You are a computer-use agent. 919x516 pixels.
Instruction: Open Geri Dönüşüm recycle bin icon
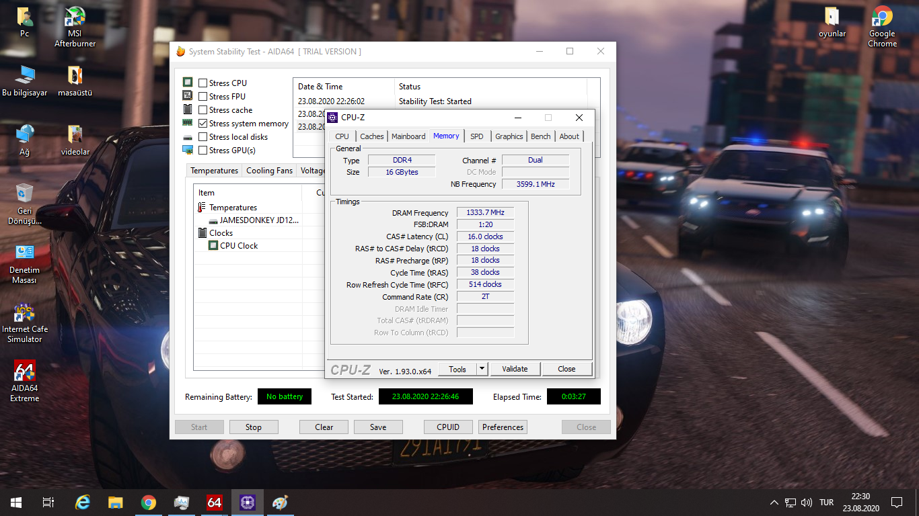(x=24, y=204)
